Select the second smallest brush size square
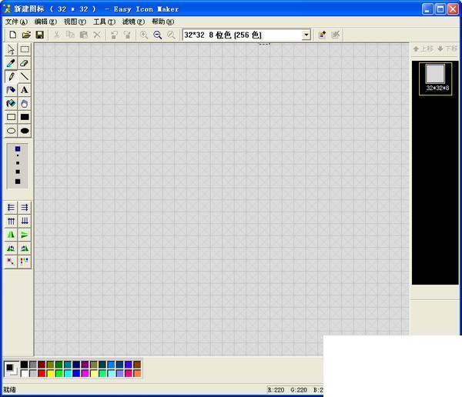Screen dimensions: 462x397 pos(18,163)
